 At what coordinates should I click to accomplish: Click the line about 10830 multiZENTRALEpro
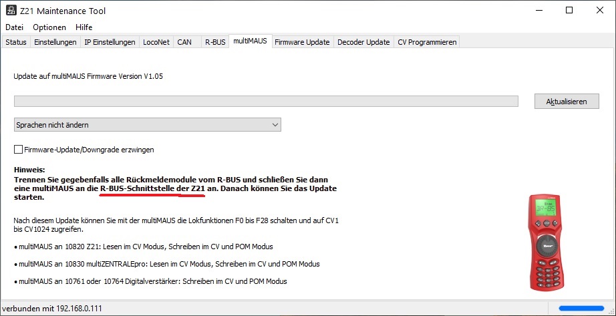pyautogui.click(x=166, y=264)
